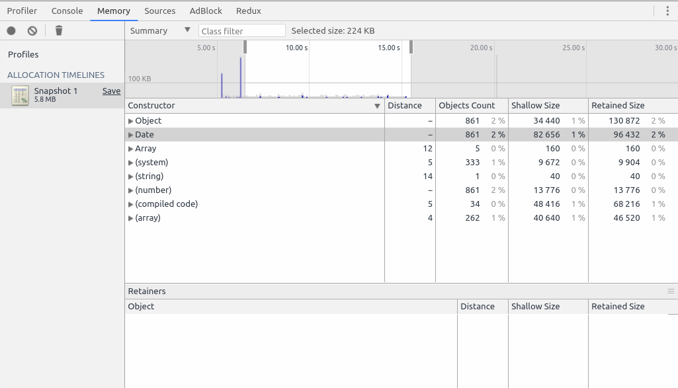Click the Class filter input field
The height and width of the screenshot is (388, 678).
tap(241, 31)
